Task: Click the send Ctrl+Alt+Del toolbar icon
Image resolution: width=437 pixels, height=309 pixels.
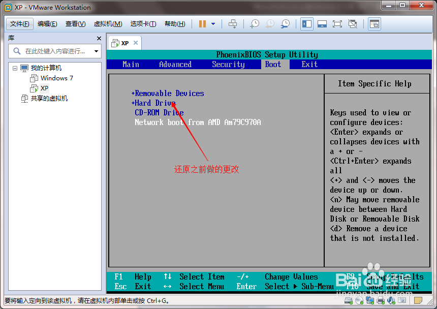Action: point(233,24)
